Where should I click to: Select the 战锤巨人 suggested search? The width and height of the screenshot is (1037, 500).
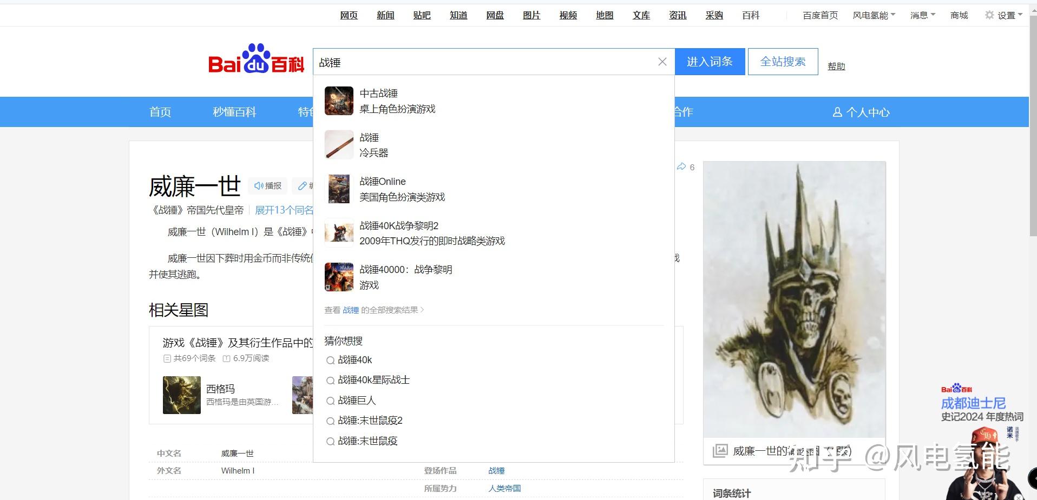coord(357,401)
